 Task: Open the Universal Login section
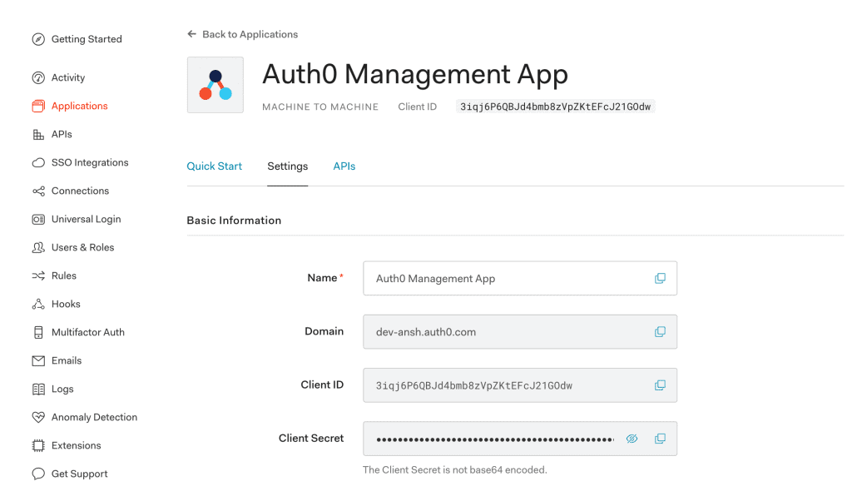click(86, 219)
